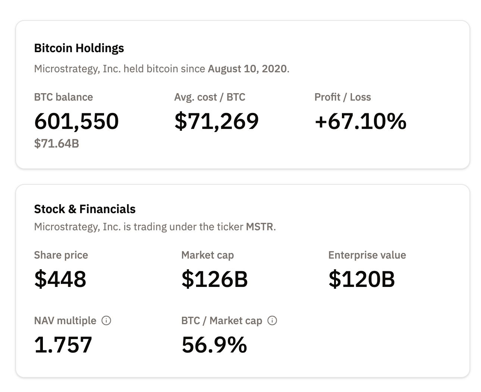This screenshot has width=481, height=392.
Task: Click the +67.10% profit figure
Action: pyautogui.click(x=360, y=121)
